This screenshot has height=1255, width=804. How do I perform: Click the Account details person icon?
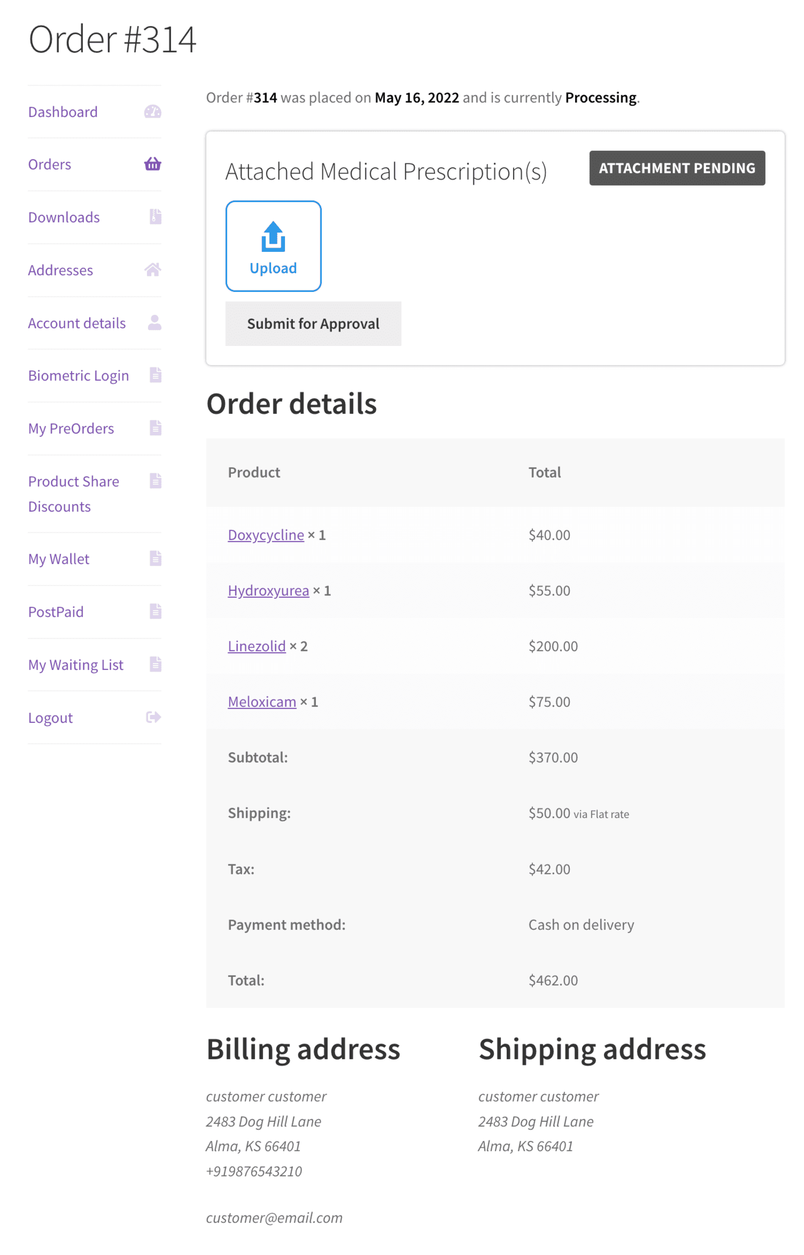click(x=154, y=322)
